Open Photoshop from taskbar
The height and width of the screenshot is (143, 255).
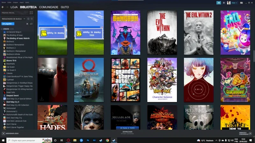(x=88, y=140)
